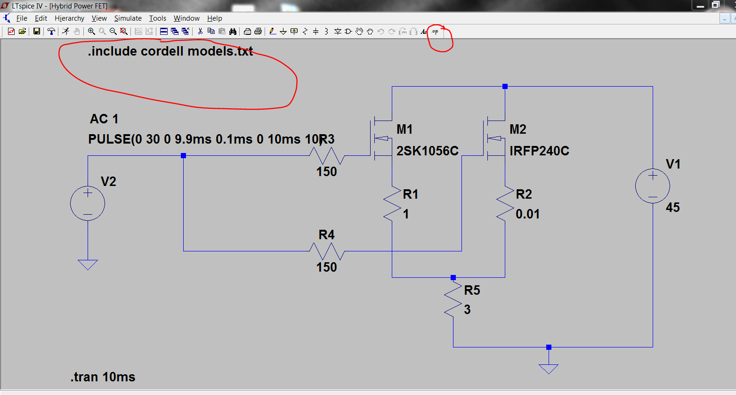736x395 pixels.
Task: Click the R5 resistor label
Action: coord(472,290)
